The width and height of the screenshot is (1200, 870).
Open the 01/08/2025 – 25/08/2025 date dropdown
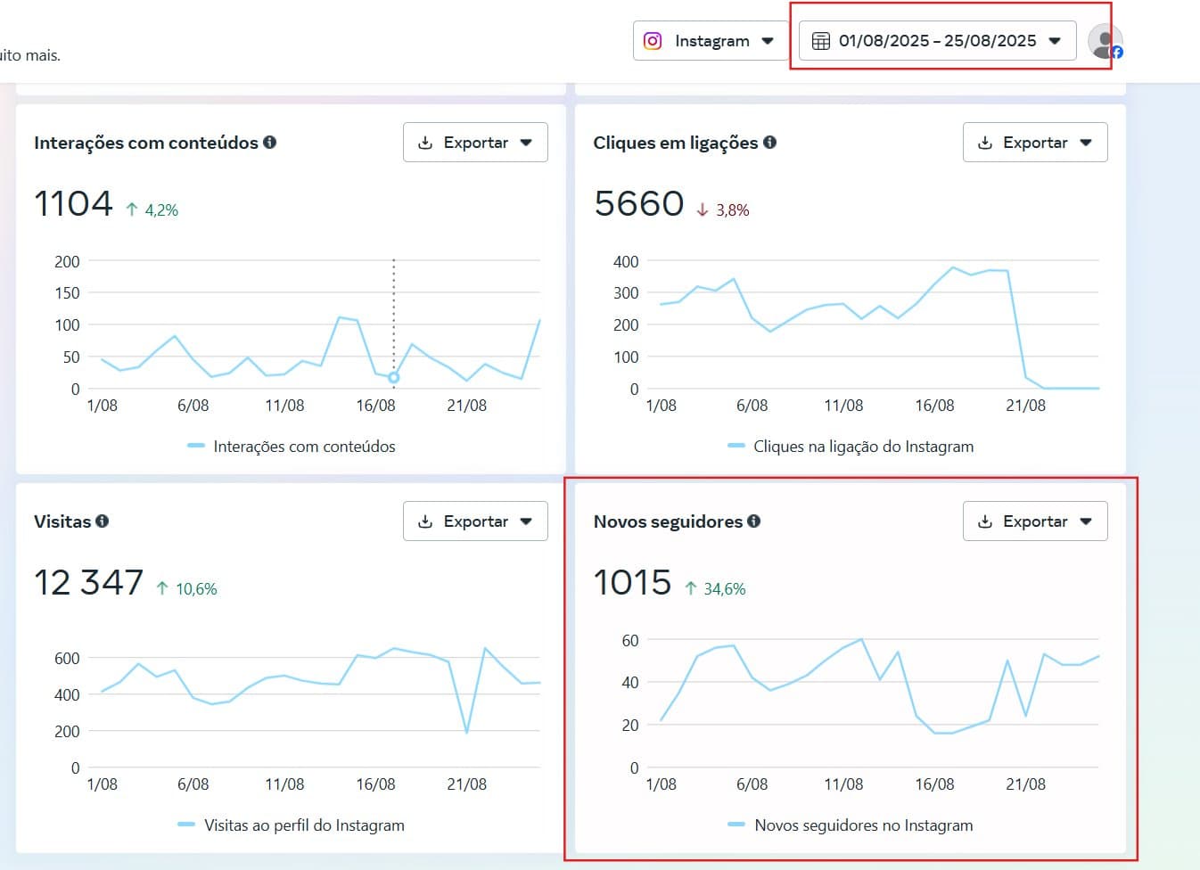point(1056,40)
